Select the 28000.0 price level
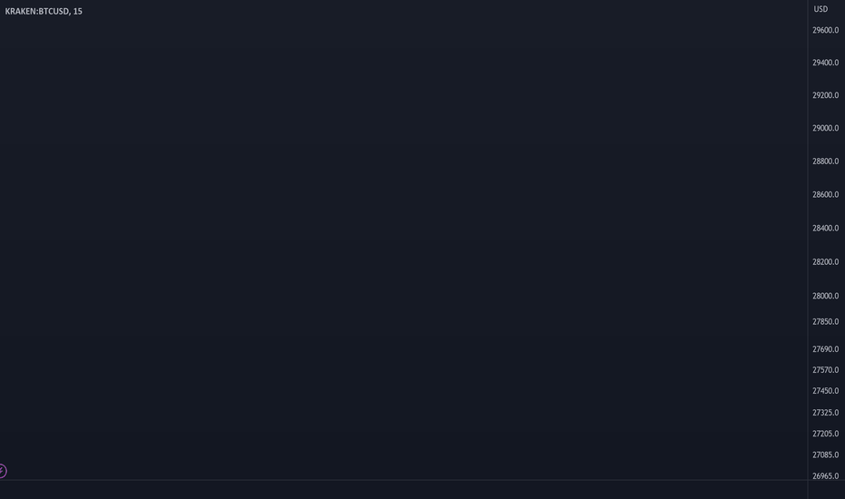 825,296
